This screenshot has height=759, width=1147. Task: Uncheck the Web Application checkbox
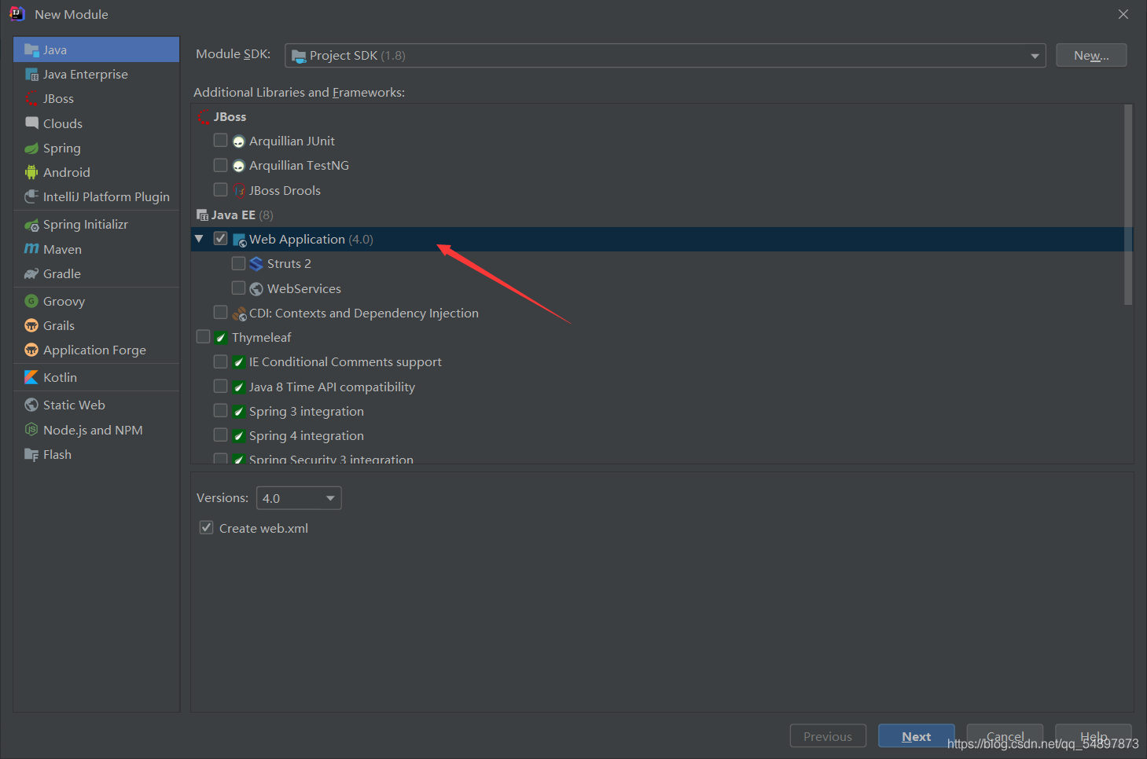click(220, 238)
